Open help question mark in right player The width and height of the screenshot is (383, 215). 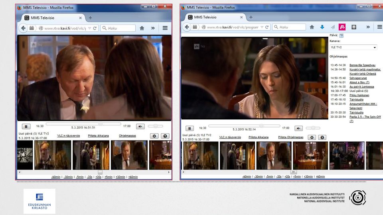322,137
